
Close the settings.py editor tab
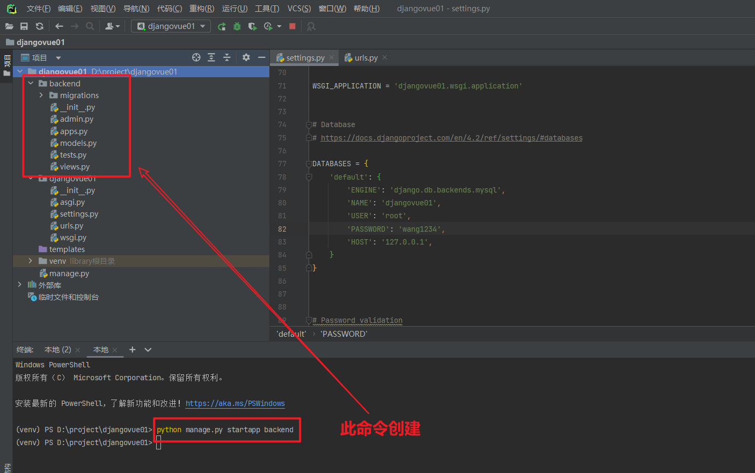(x=332, y=57)
